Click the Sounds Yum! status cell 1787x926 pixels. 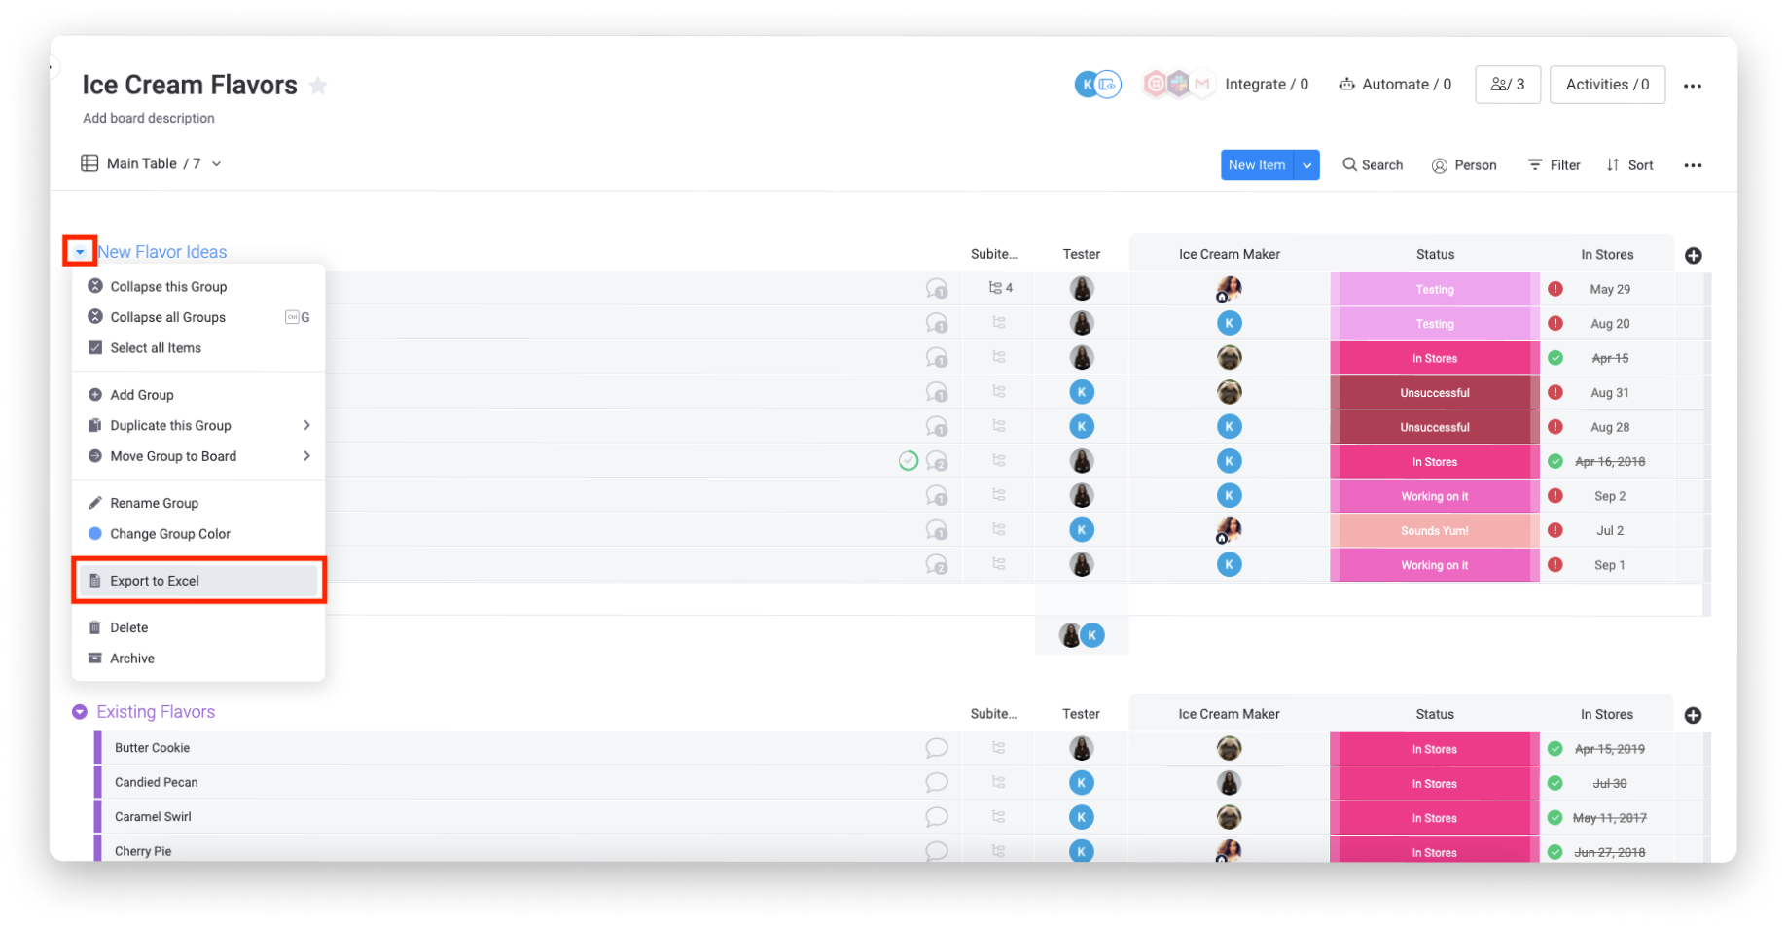click(x=1434, y=530)
